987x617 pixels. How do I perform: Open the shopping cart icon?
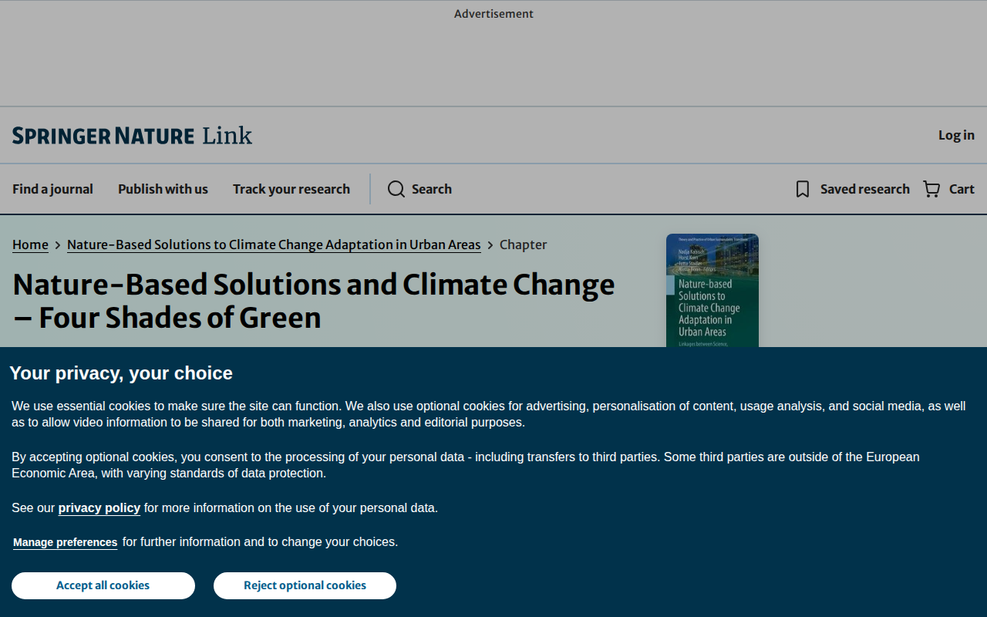[x=931, y=189]
